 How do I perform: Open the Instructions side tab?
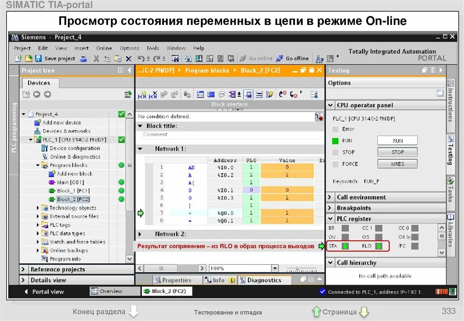(x=451, y=105)
